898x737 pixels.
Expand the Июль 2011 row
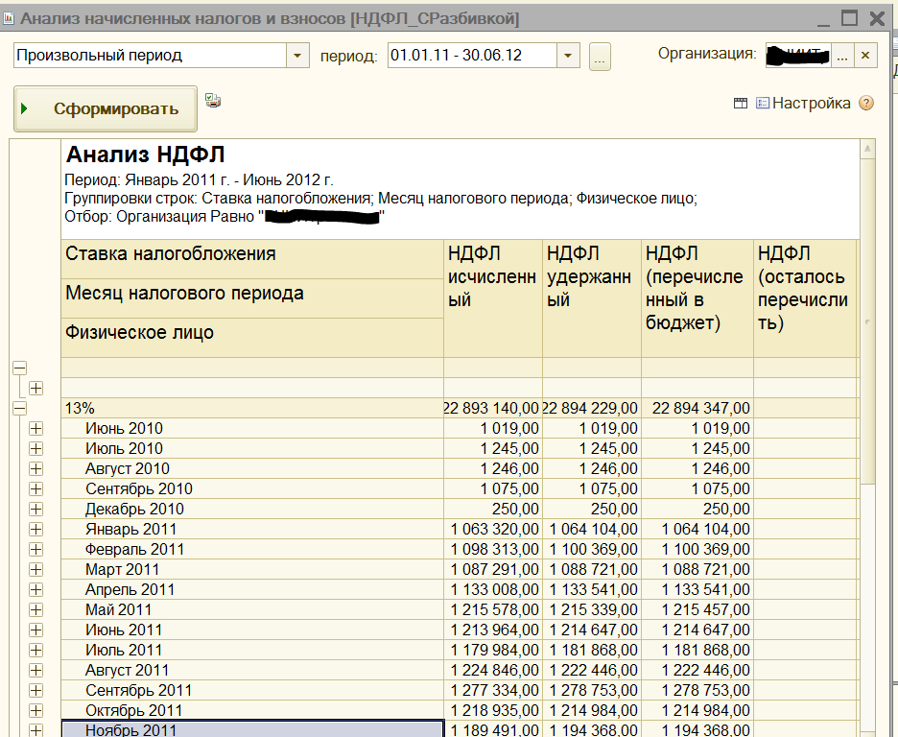[35, 650]
